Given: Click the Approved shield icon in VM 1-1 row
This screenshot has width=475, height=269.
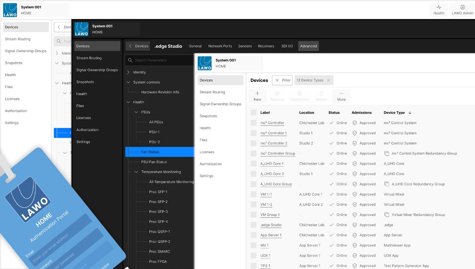Looking at the screenshot, I should point(355,194).
